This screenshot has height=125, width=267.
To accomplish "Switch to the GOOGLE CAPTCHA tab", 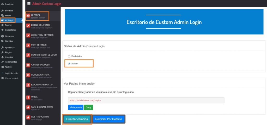I will coord(43,76).
